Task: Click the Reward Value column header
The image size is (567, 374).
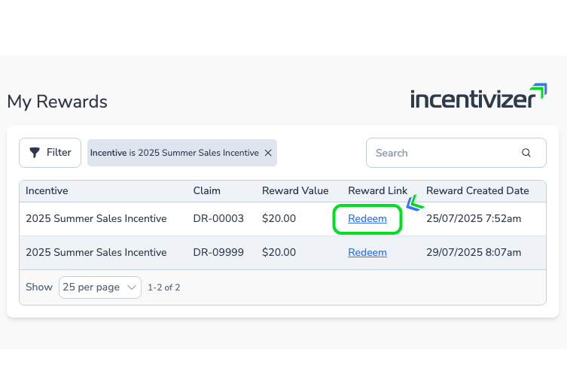Action: pos(295,191)
